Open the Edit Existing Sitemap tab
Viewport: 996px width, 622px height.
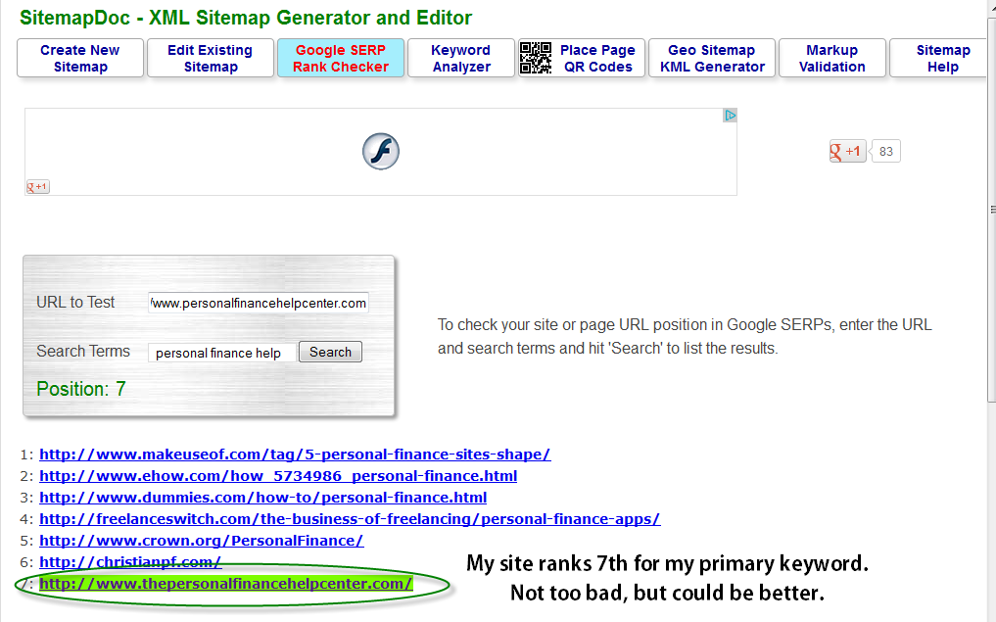(x=211, y=58)
